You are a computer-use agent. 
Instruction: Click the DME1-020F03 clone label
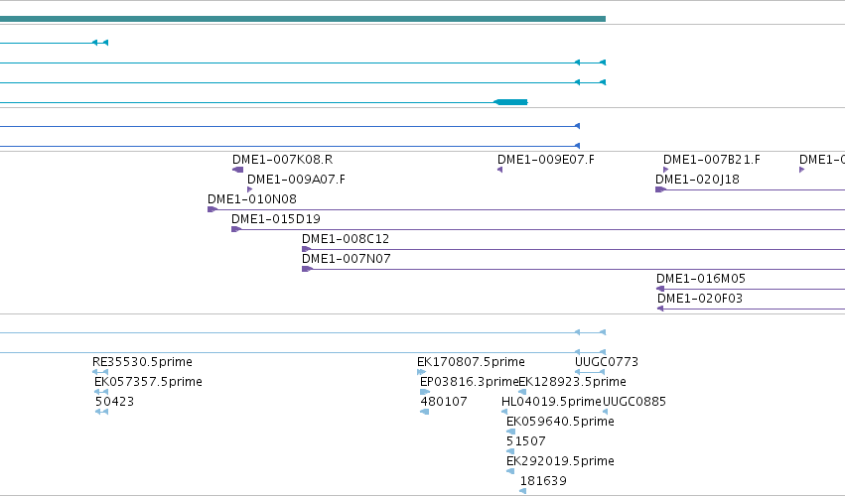tap(699, 299)
